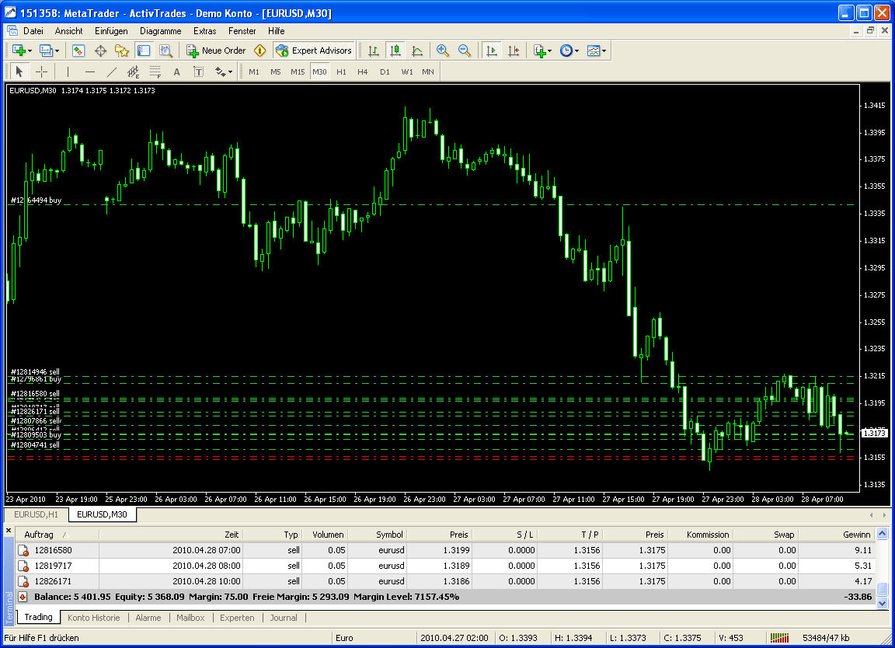The image size is (895, 648).
Task: Toggle the chart shift
Action: [x=514, y=51]
